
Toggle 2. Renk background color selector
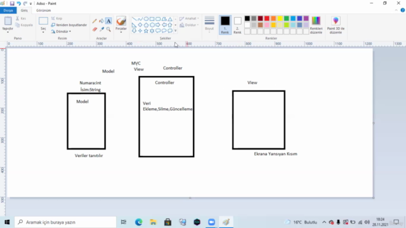point(237,25)
